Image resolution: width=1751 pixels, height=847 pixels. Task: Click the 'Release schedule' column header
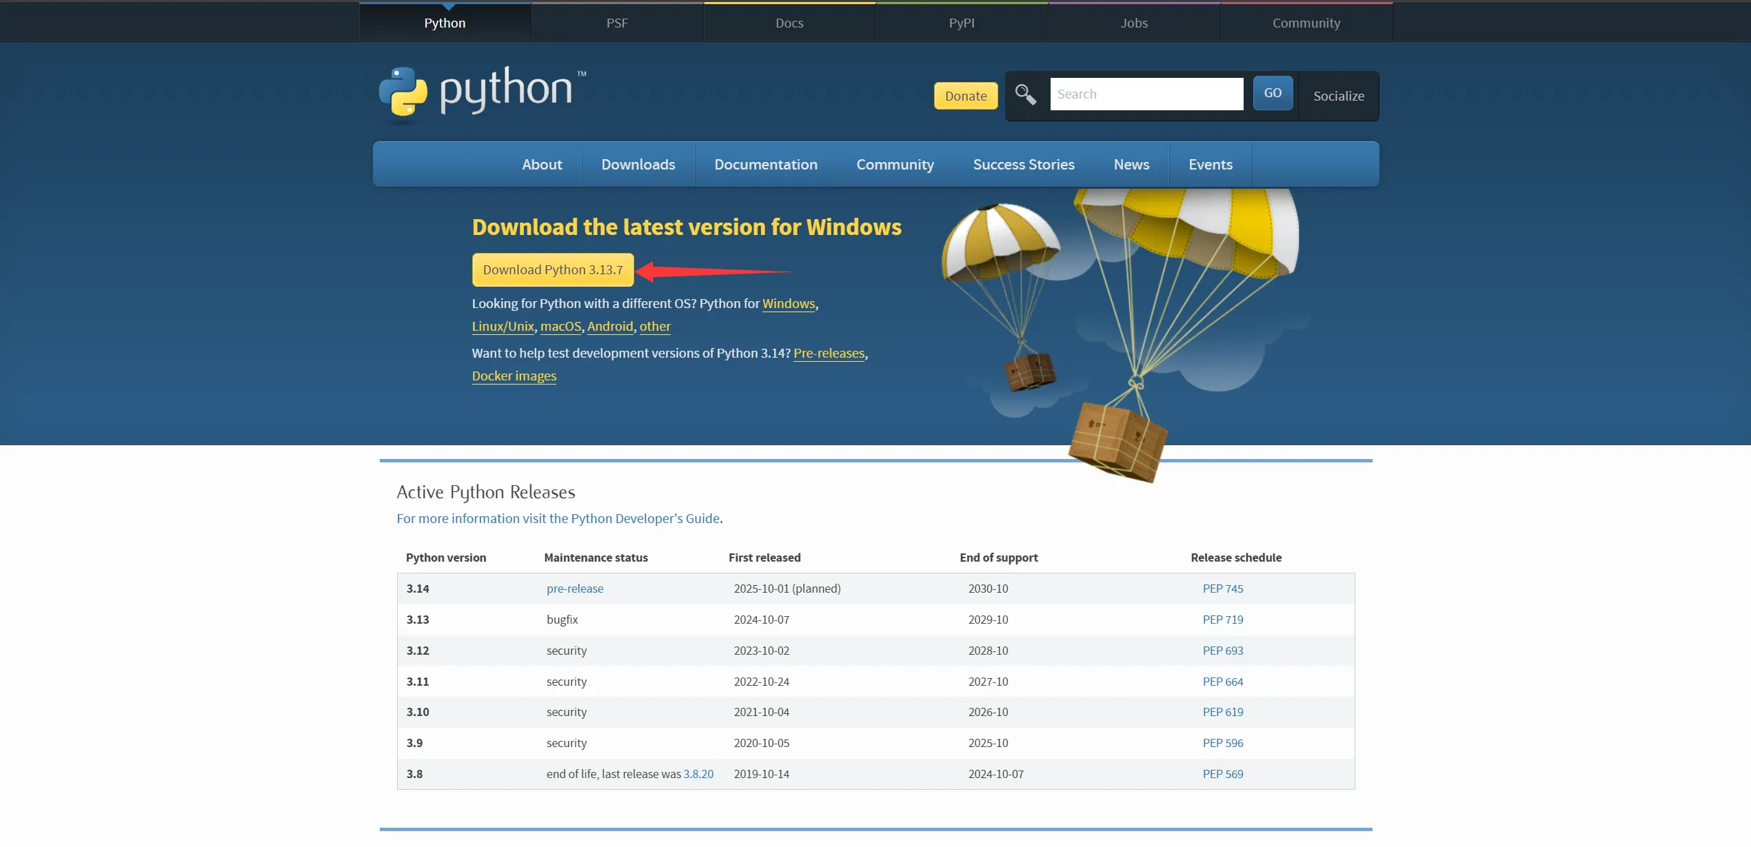coord(1236,558)
